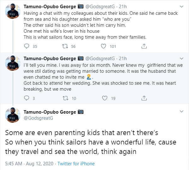Share the second tweet about the wedding

144,99
